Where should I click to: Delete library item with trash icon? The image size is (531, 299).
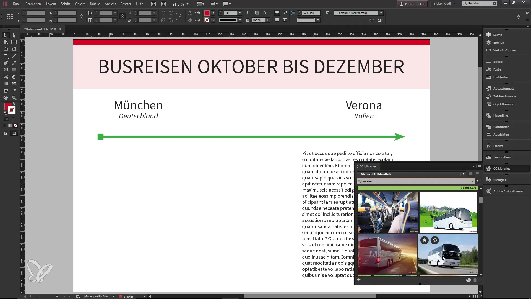tap(475, 280)
